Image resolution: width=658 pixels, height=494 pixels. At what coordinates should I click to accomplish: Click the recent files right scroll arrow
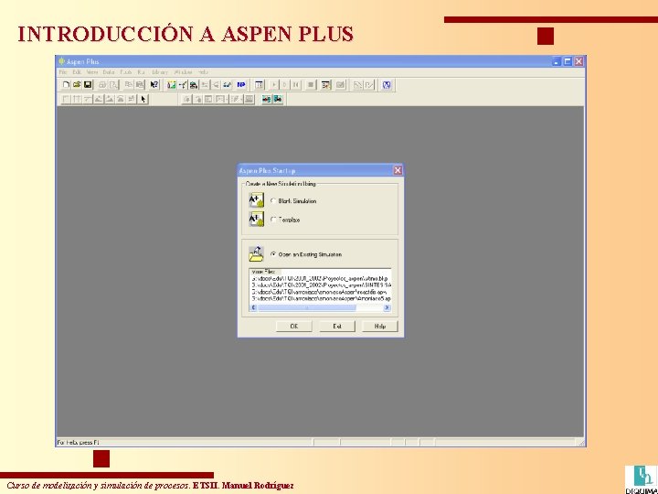tap(387, 308)
